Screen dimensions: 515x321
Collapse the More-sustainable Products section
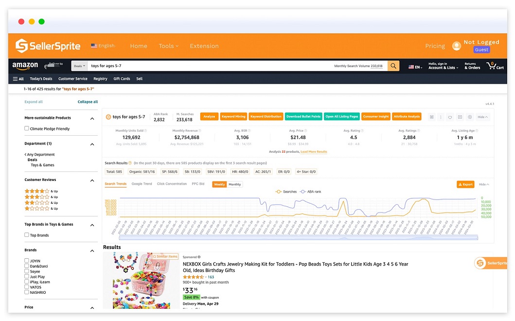(92, 119)
